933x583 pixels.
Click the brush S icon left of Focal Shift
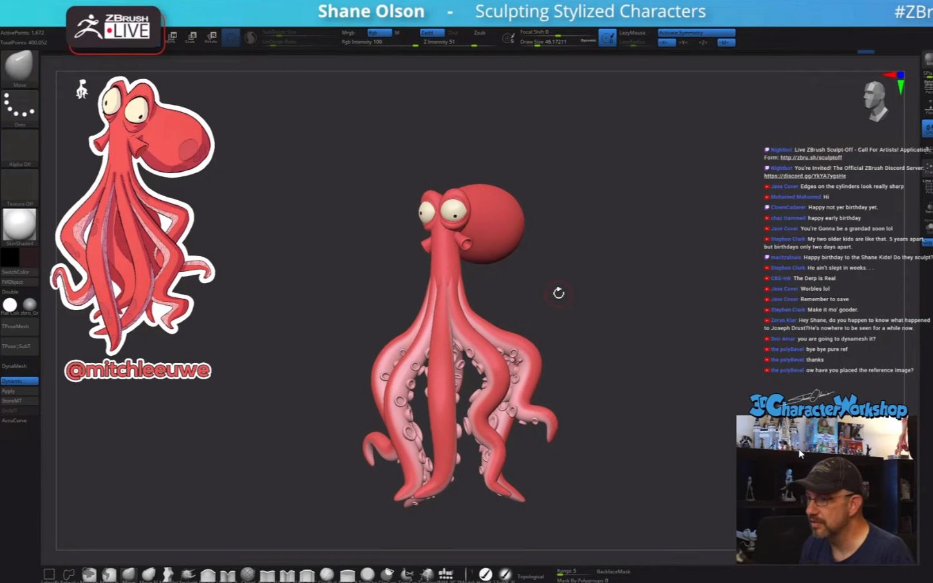tap(508, 39)
